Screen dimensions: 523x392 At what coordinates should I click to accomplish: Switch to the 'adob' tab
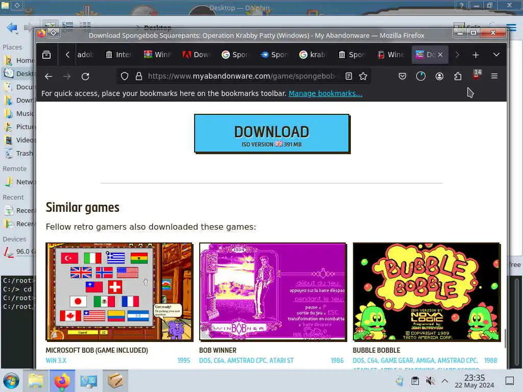[x=85, y=55]
